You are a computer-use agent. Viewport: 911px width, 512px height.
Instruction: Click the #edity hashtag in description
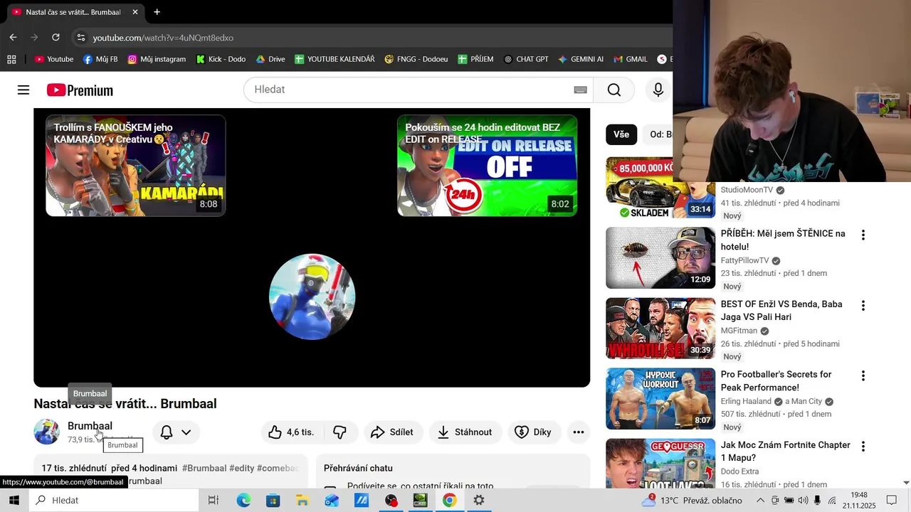241,468
